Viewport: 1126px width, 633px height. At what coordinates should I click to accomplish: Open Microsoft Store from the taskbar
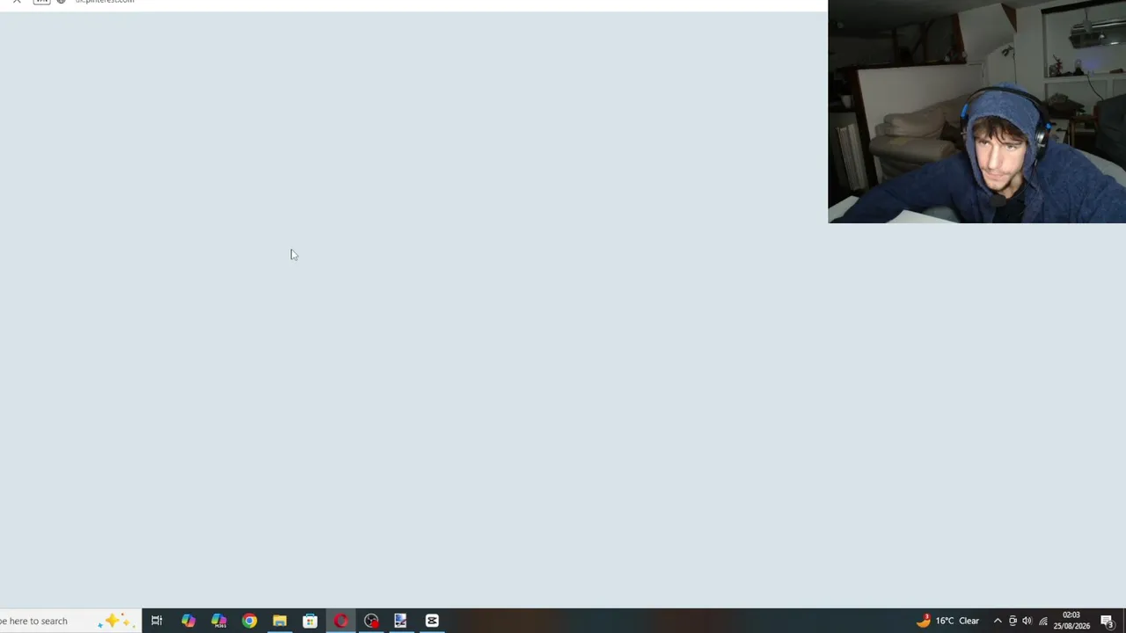pos(310,621)
